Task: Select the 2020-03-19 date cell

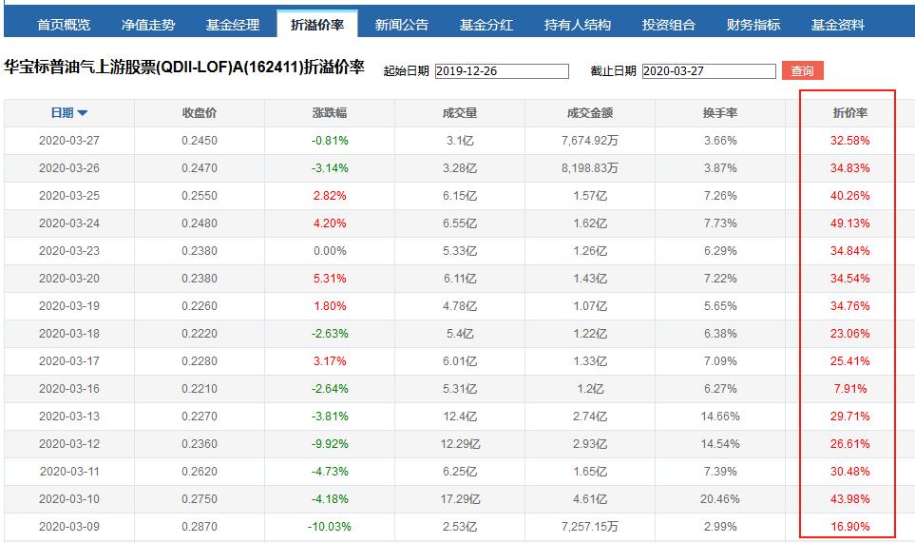Action: (69, 306)
